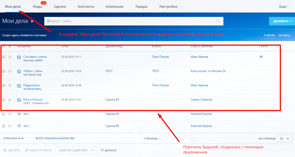Click the star icon next to Мои дела title

[x=32, y=21]
